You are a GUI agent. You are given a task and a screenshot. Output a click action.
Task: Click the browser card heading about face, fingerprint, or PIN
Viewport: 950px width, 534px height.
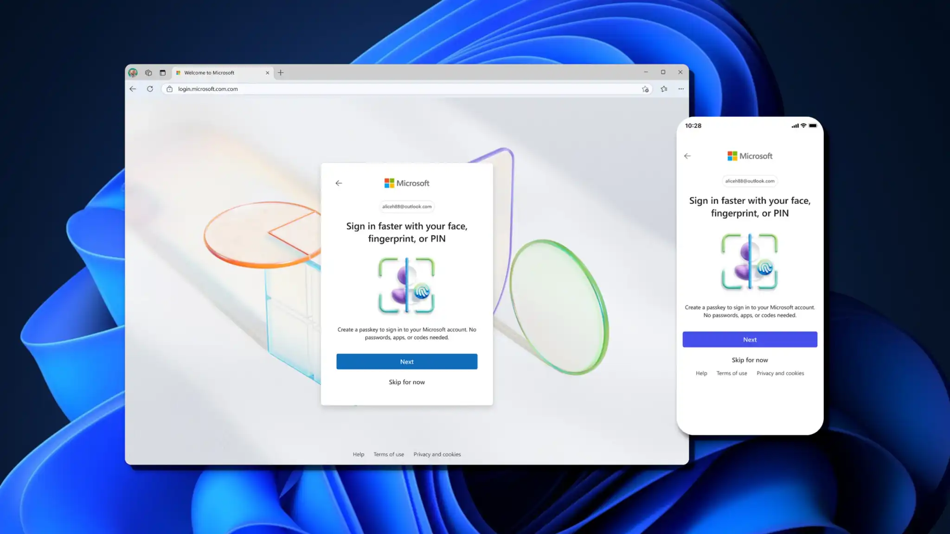click(407, 232)
